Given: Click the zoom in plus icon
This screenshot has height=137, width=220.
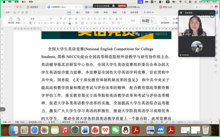Looking at the screenshot, I should 211,122.
